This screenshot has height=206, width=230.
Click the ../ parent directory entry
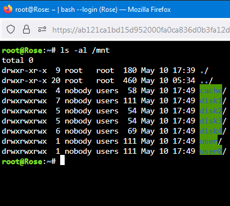[x=206, y=81]
